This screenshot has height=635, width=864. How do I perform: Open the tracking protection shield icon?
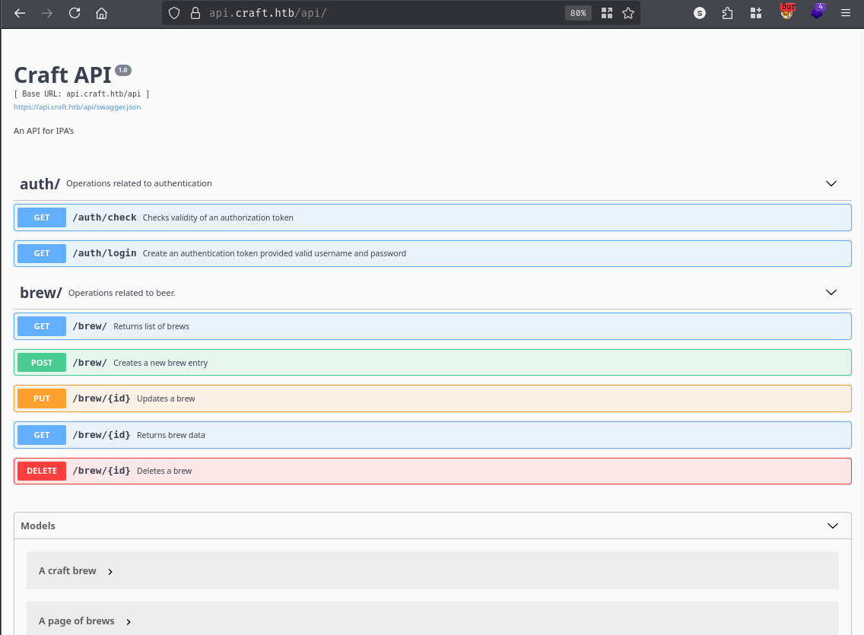(174, 13)
